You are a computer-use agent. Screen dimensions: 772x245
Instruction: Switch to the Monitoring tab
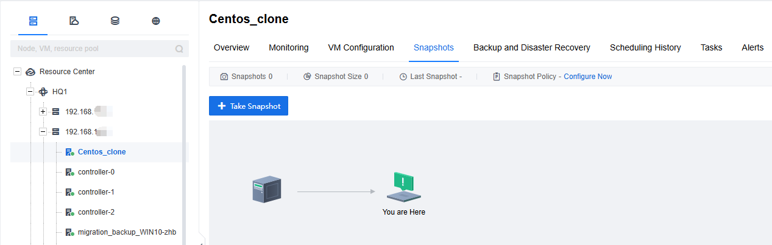[x=289, y=47]
